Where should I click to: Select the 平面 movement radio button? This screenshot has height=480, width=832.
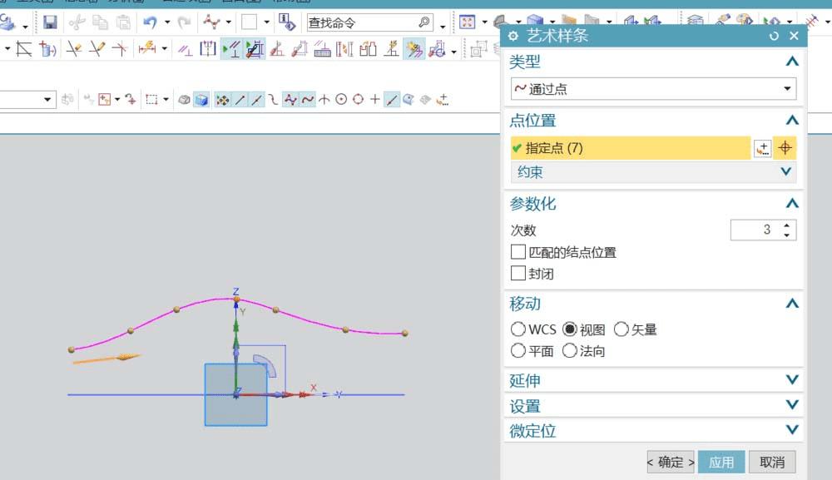click(518, 350)
